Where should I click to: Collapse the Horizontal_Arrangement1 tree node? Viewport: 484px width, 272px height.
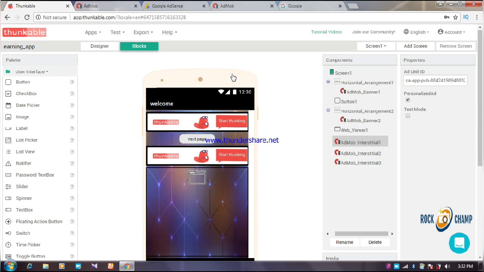328,82
